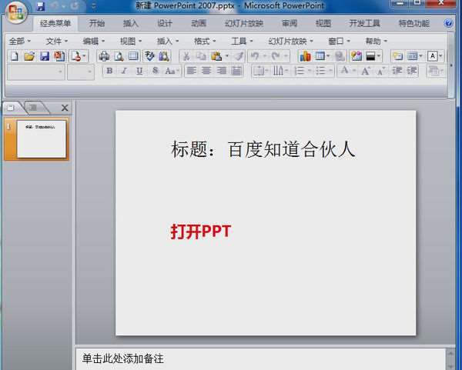Screen dimensions: 462x370
Task: Open the 帮助 classic menu
Action: coord(377,42)
